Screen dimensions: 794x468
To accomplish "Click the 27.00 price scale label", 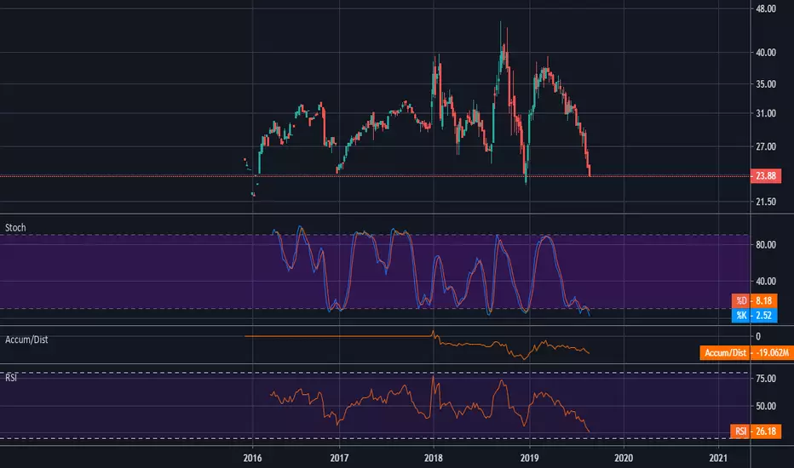I will click(766, 146).
